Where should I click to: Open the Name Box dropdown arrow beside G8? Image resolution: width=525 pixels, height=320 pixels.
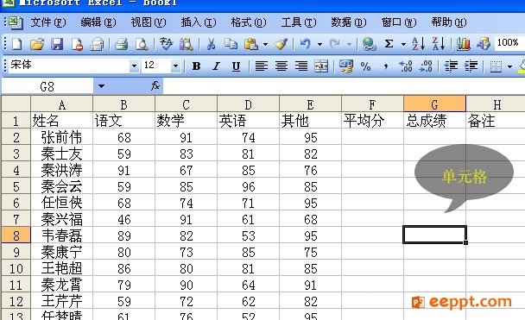point(101,86)
